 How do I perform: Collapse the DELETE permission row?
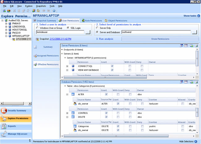coord(67,117)
